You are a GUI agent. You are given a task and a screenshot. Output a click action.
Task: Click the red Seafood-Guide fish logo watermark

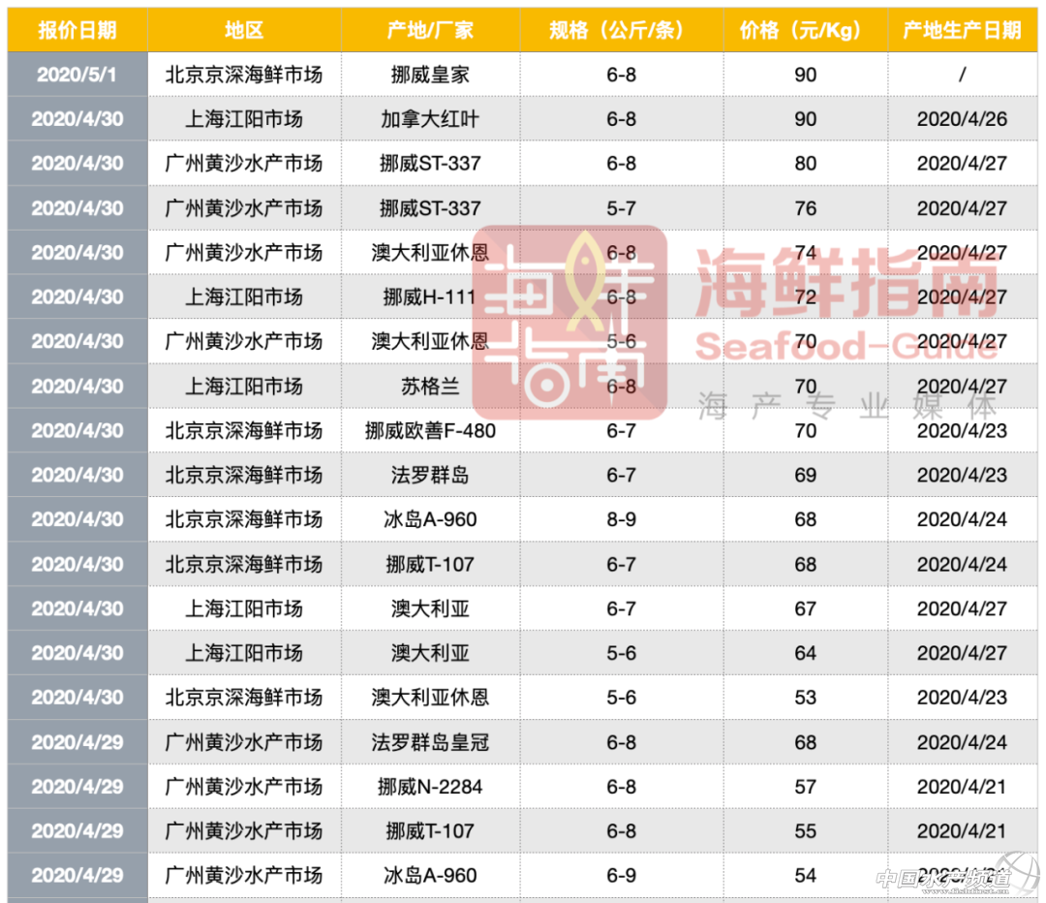[569, 322]
